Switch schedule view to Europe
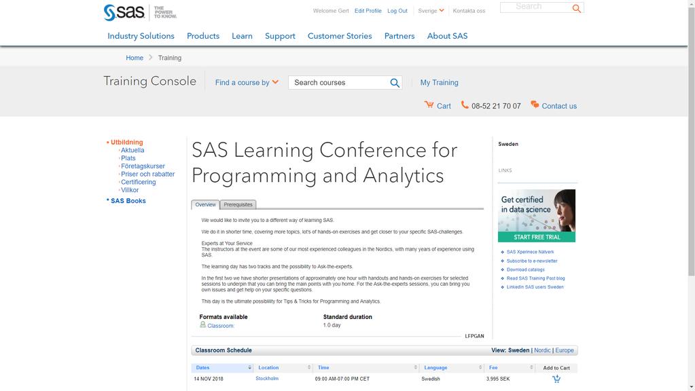Viewport: 695px width, 391px height. coord(565,350)
